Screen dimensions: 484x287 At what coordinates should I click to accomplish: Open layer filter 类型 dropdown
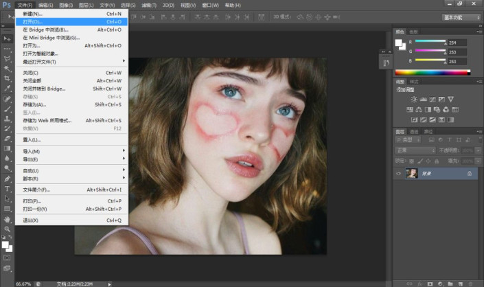click(408, 140)
